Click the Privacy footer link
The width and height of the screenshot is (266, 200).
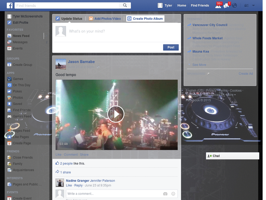coord(211,91)
